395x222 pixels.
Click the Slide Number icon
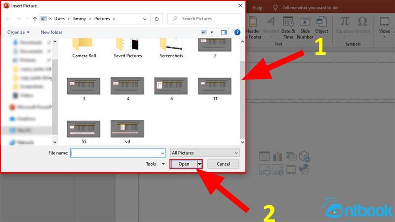click(x=305, y=28)
